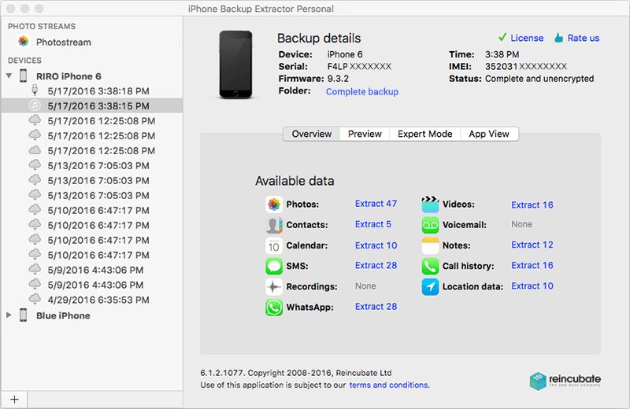Click the Photostream flower icon

tap(24, 42)
